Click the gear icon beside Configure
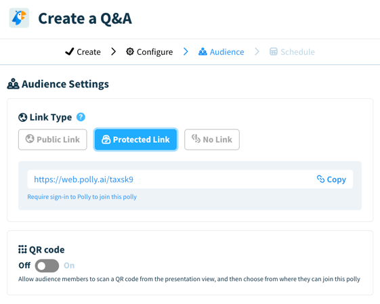Screen dimensions: 380x304 tap(130, 51)
